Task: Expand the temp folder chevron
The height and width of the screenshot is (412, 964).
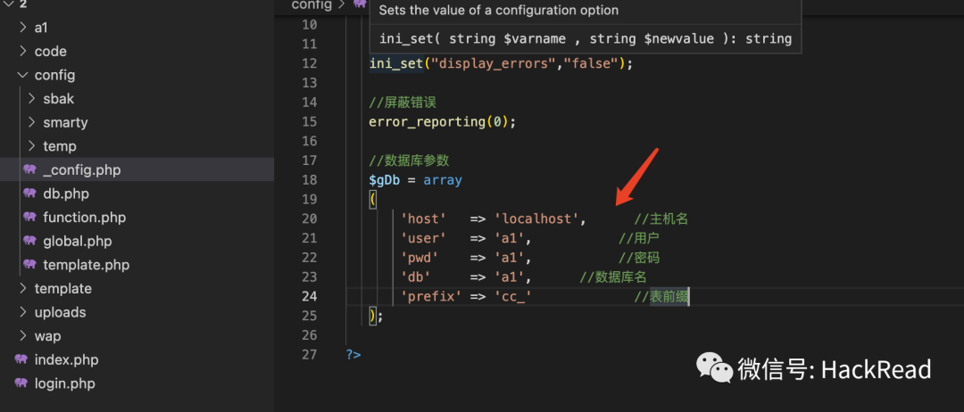Action: pyautogui.click(x=32, y=146)
